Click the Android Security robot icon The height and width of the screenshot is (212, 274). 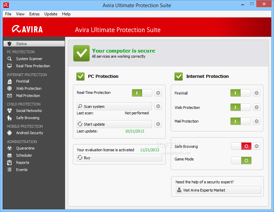(10, 133)
